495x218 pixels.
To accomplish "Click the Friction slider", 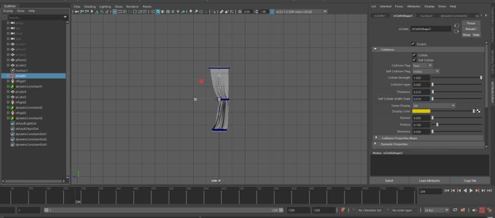I will (457, 125).
